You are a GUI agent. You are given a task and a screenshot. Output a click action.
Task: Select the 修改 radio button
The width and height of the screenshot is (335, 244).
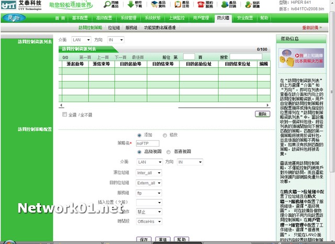coord(164,135)
